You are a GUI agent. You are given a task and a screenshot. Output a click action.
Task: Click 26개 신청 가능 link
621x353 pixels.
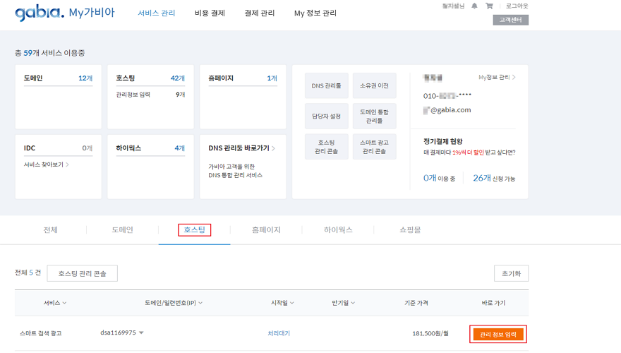pos(494,179)
